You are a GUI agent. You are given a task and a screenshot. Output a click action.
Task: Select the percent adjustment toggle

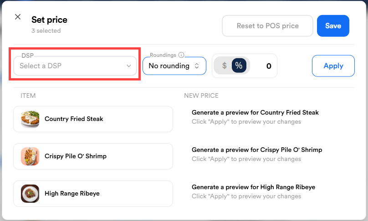pos(239,66)
